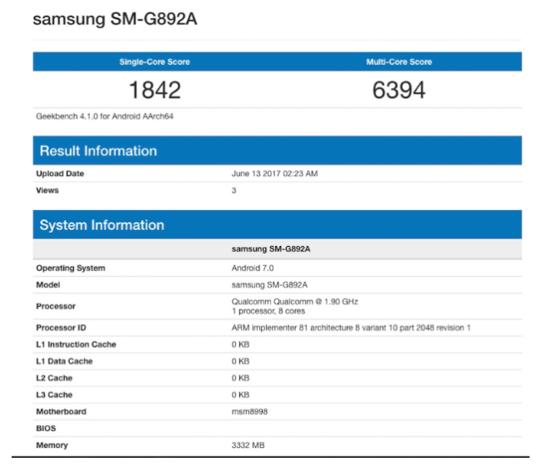This screenshot has width=542, height=467.
Task: Click the Views label
Action: tap(48, 190)
